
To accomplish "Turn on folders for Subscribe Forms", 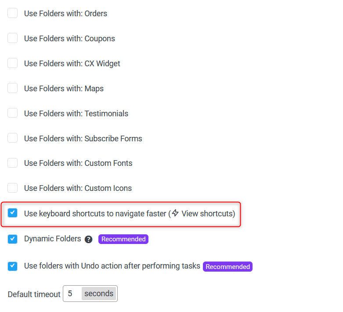I will [x=12, y=138].
